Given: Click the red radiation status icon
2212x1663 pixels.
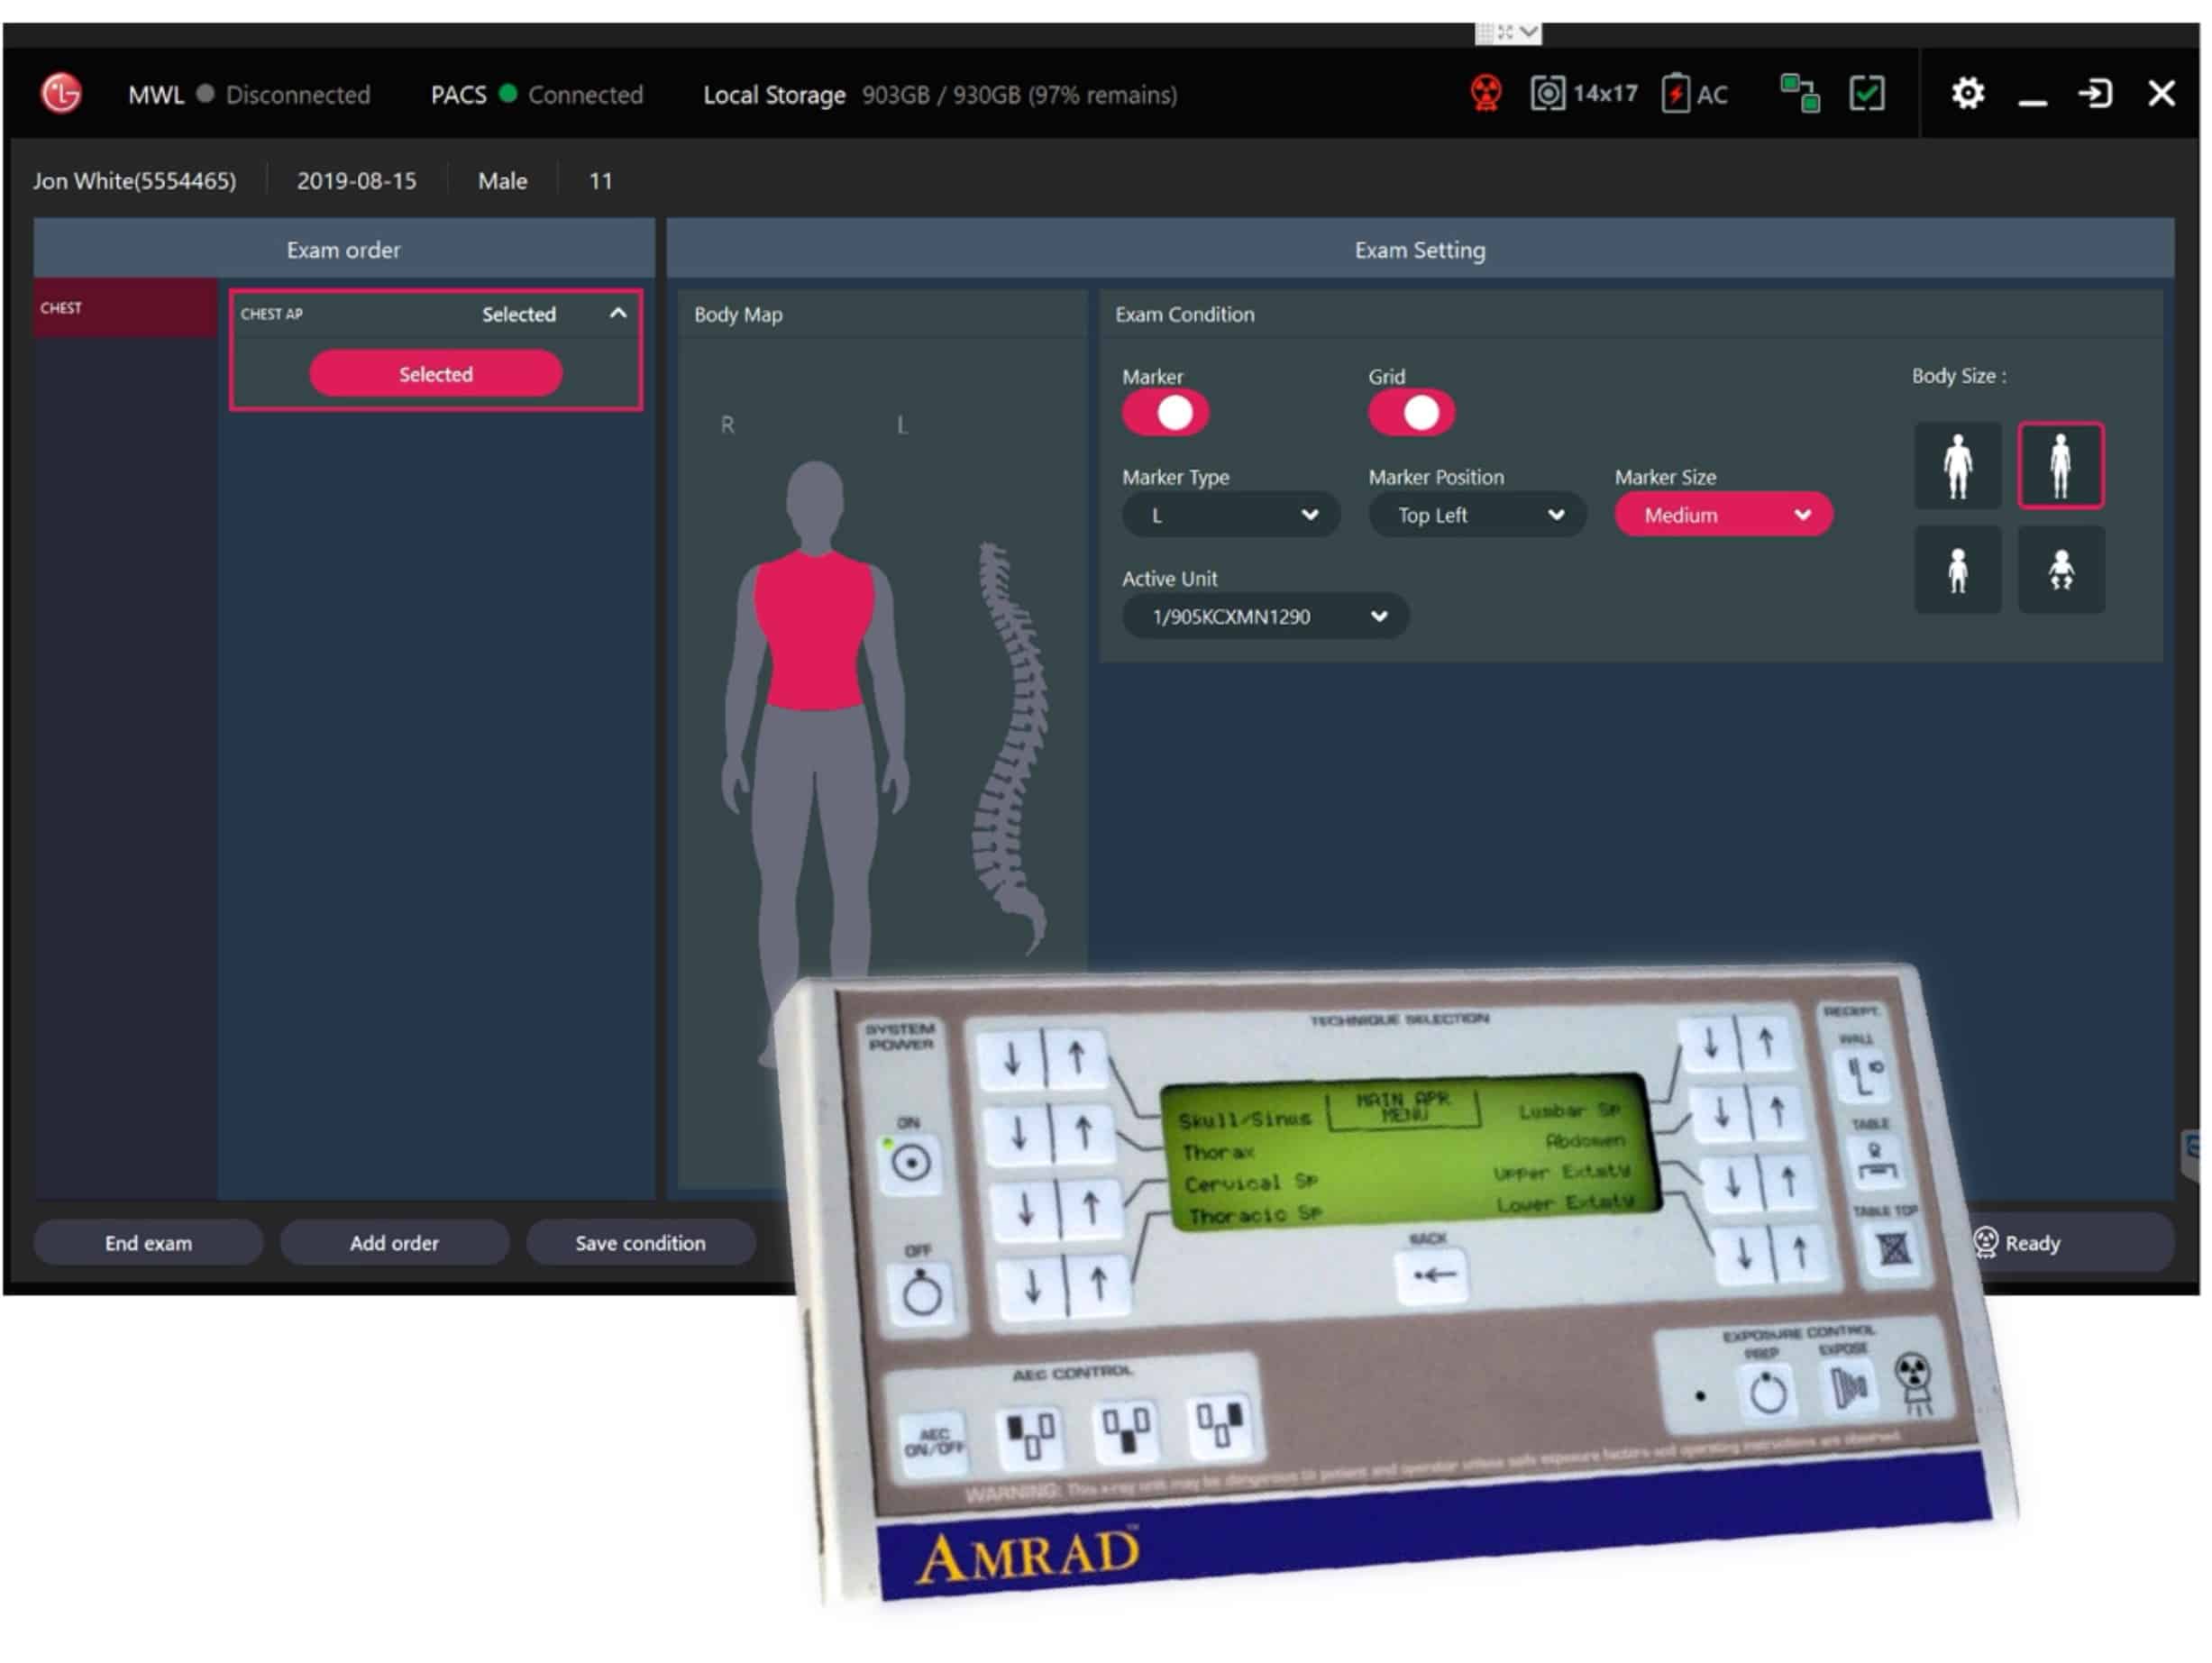Looking at the screenshot, I should [x=1486, y=94].
